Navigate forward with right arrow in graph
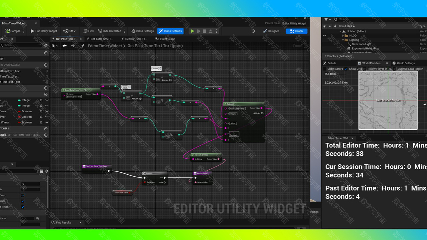 (73, 46)
